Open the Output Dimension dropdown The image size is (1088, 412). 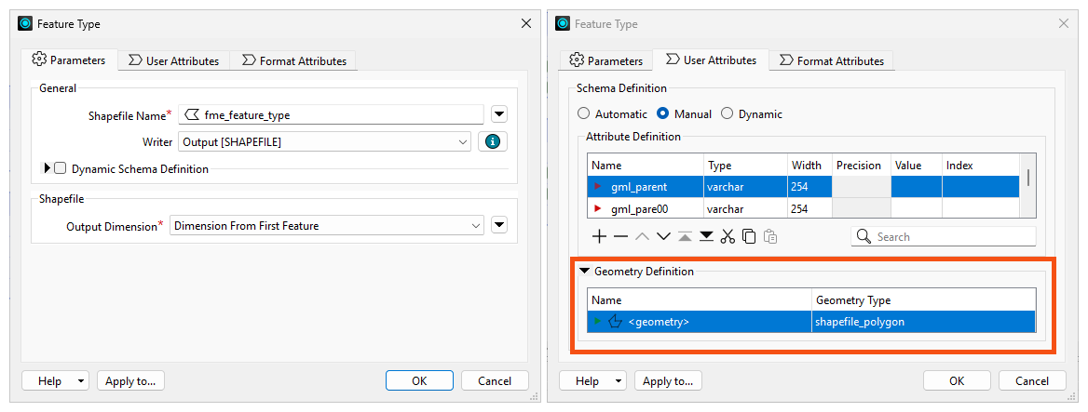point(476,226)
